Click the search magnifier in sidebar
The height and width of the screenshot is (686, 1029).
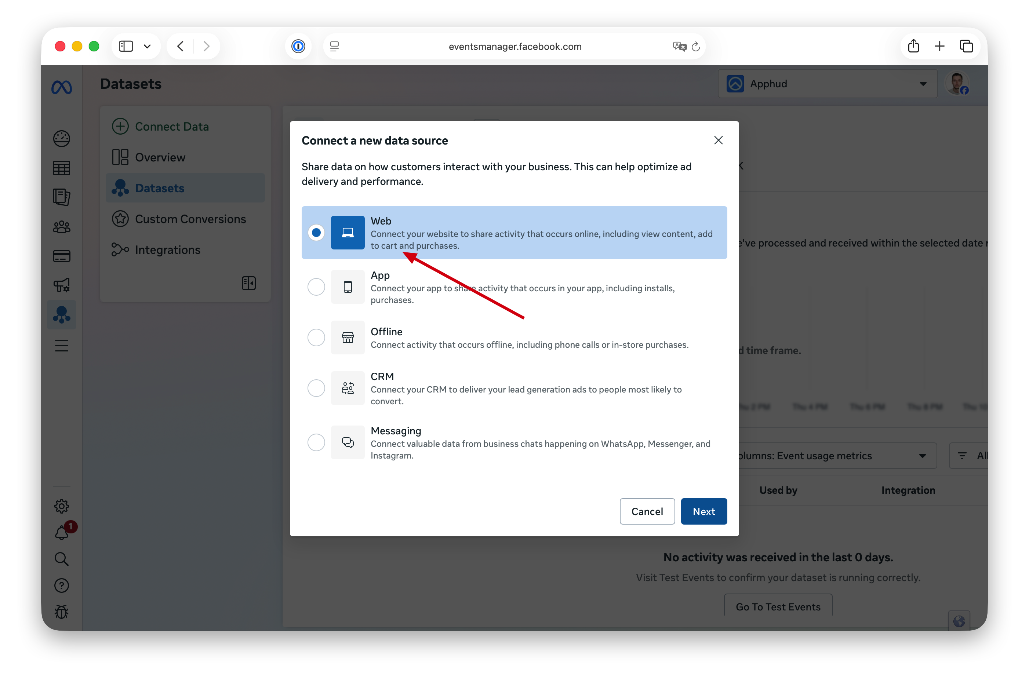(61, 559)
